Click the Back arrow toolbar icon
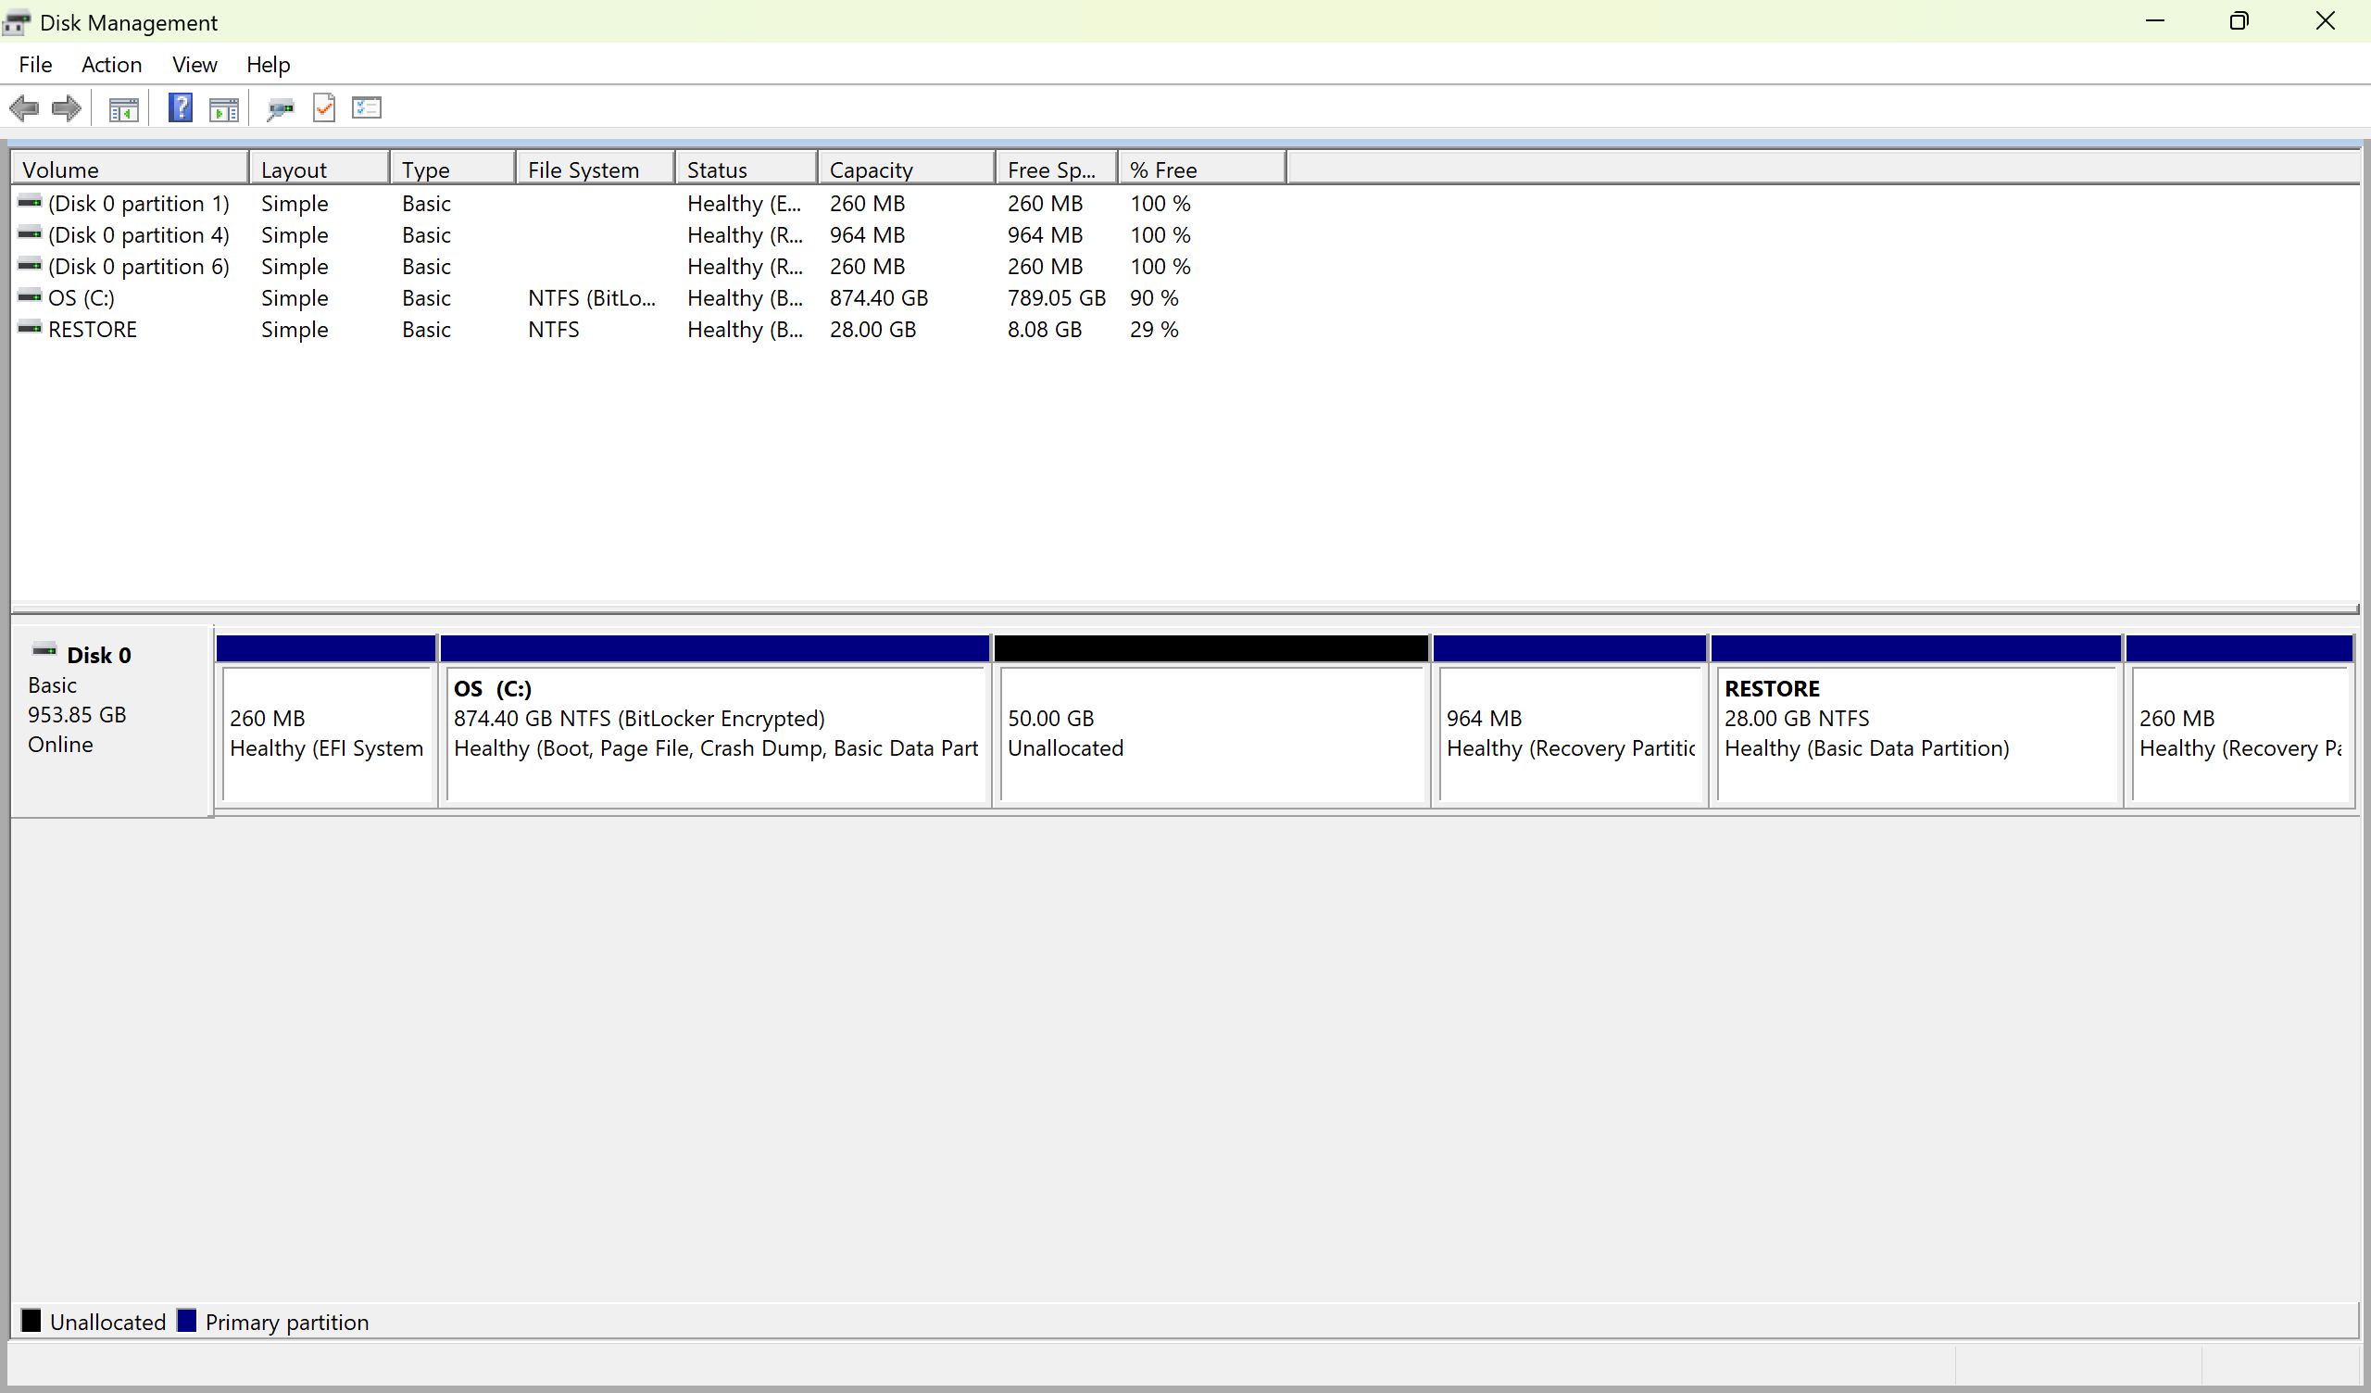Screen dimensions: 2371x1393 pos(24,108)
